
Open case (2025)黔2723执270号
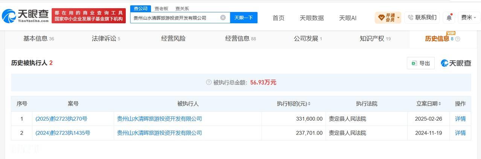61,119
